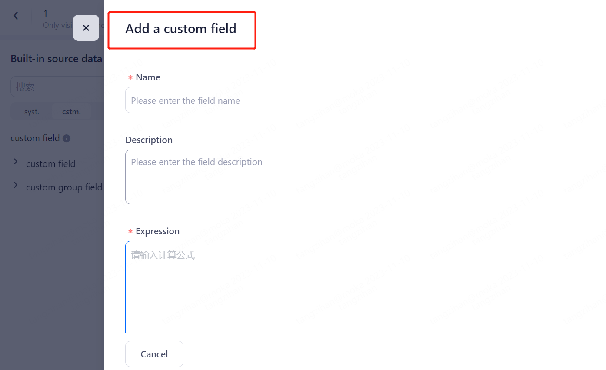Click the required Name field label
606x370 pixels.
tap(148, 77)
